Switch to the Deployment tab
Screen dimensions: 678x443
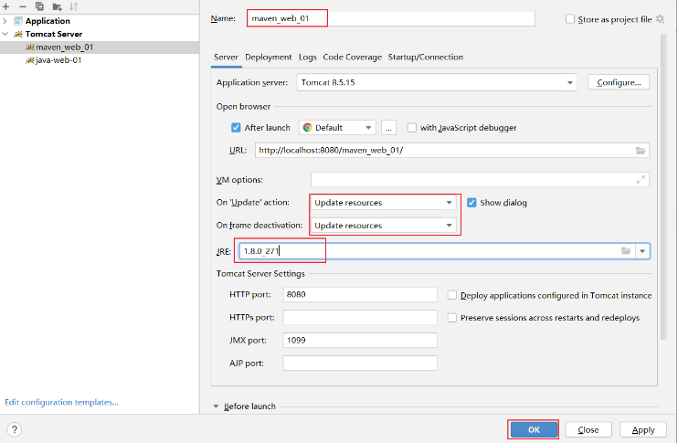(x=268, y=57)
